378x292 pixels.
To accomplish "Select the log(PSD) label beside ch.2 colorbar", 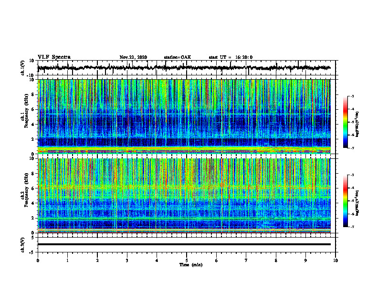I will point(357,203).
